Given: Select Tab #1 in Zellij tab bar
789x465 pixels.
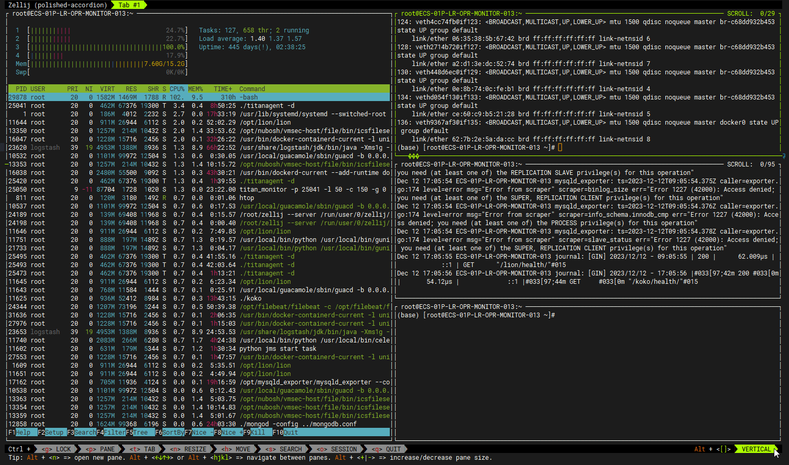Looking at the screenshot, I should pos(129,5).
